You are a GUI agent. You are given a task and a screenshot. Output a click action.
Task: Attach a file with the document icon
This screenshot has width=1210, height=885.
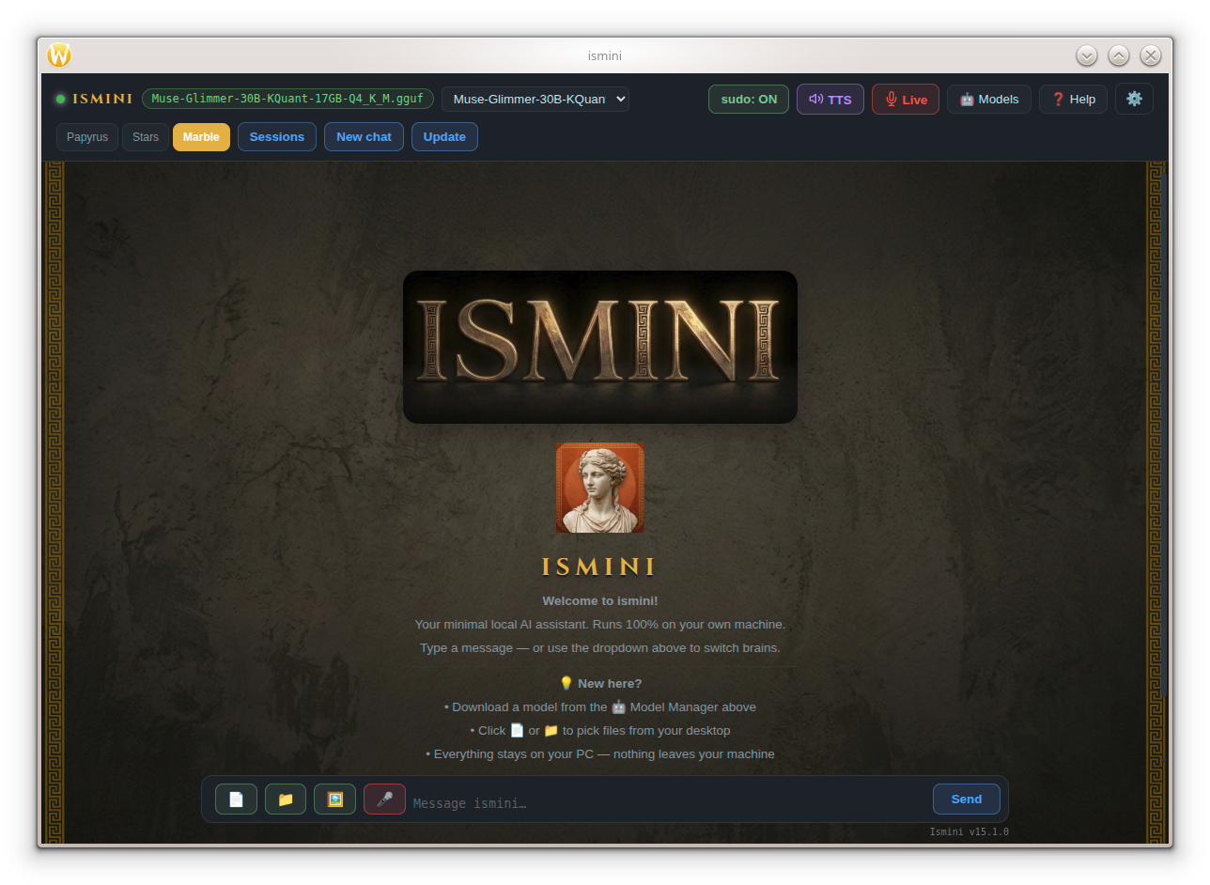tap(236, 800)
